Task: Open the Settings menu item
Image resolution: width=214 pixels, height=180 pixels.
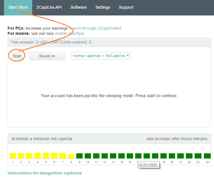Action: (x=103, y=7)
